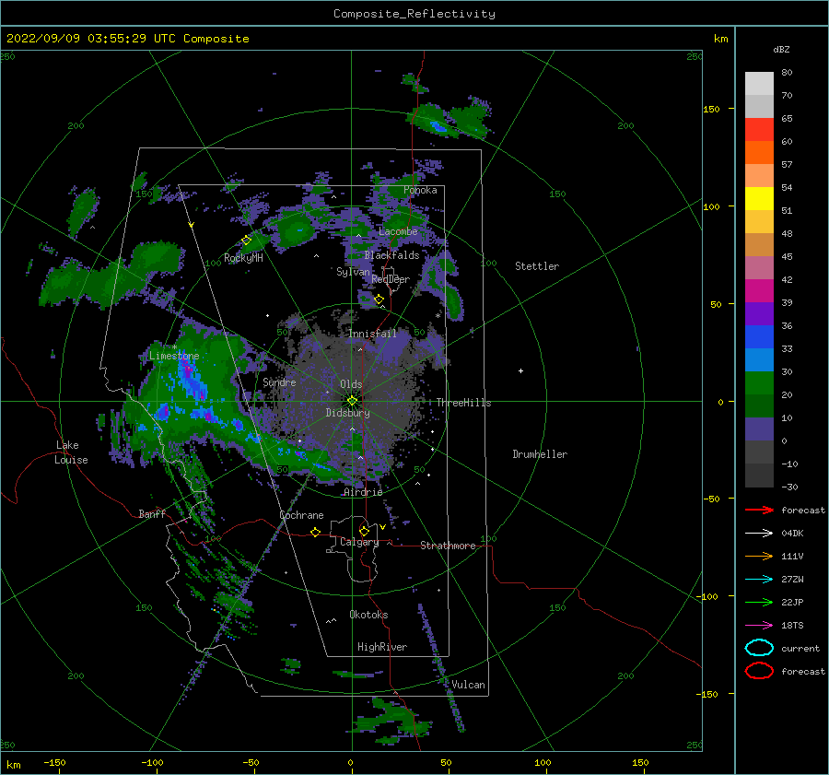Click the magenta 18TS arrow icon
The height and width of the screenshot is (775, 829).
759,626
